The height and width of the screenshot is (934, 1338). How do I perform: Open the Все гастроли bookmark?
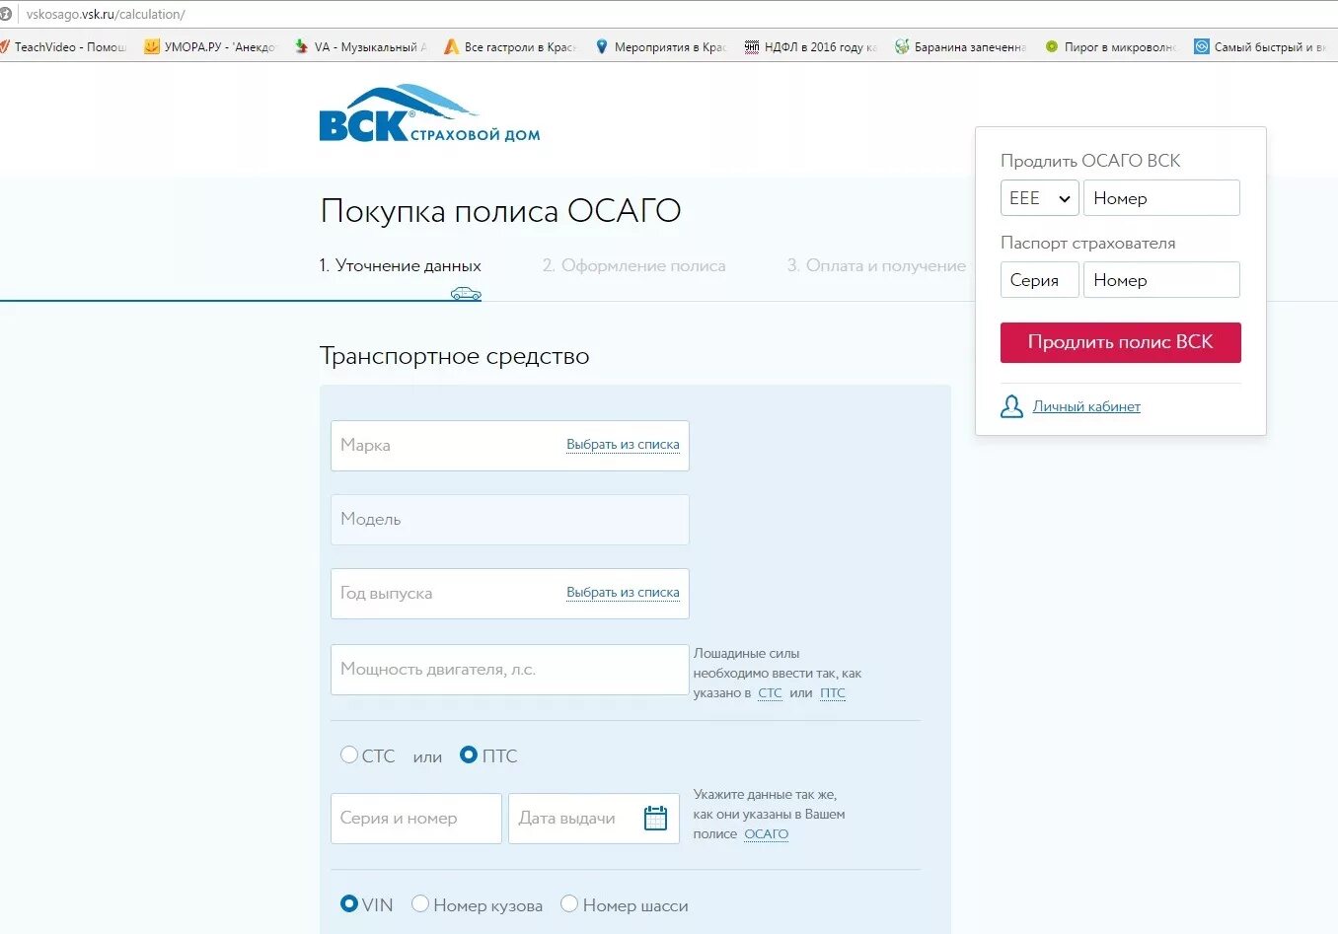510,46
